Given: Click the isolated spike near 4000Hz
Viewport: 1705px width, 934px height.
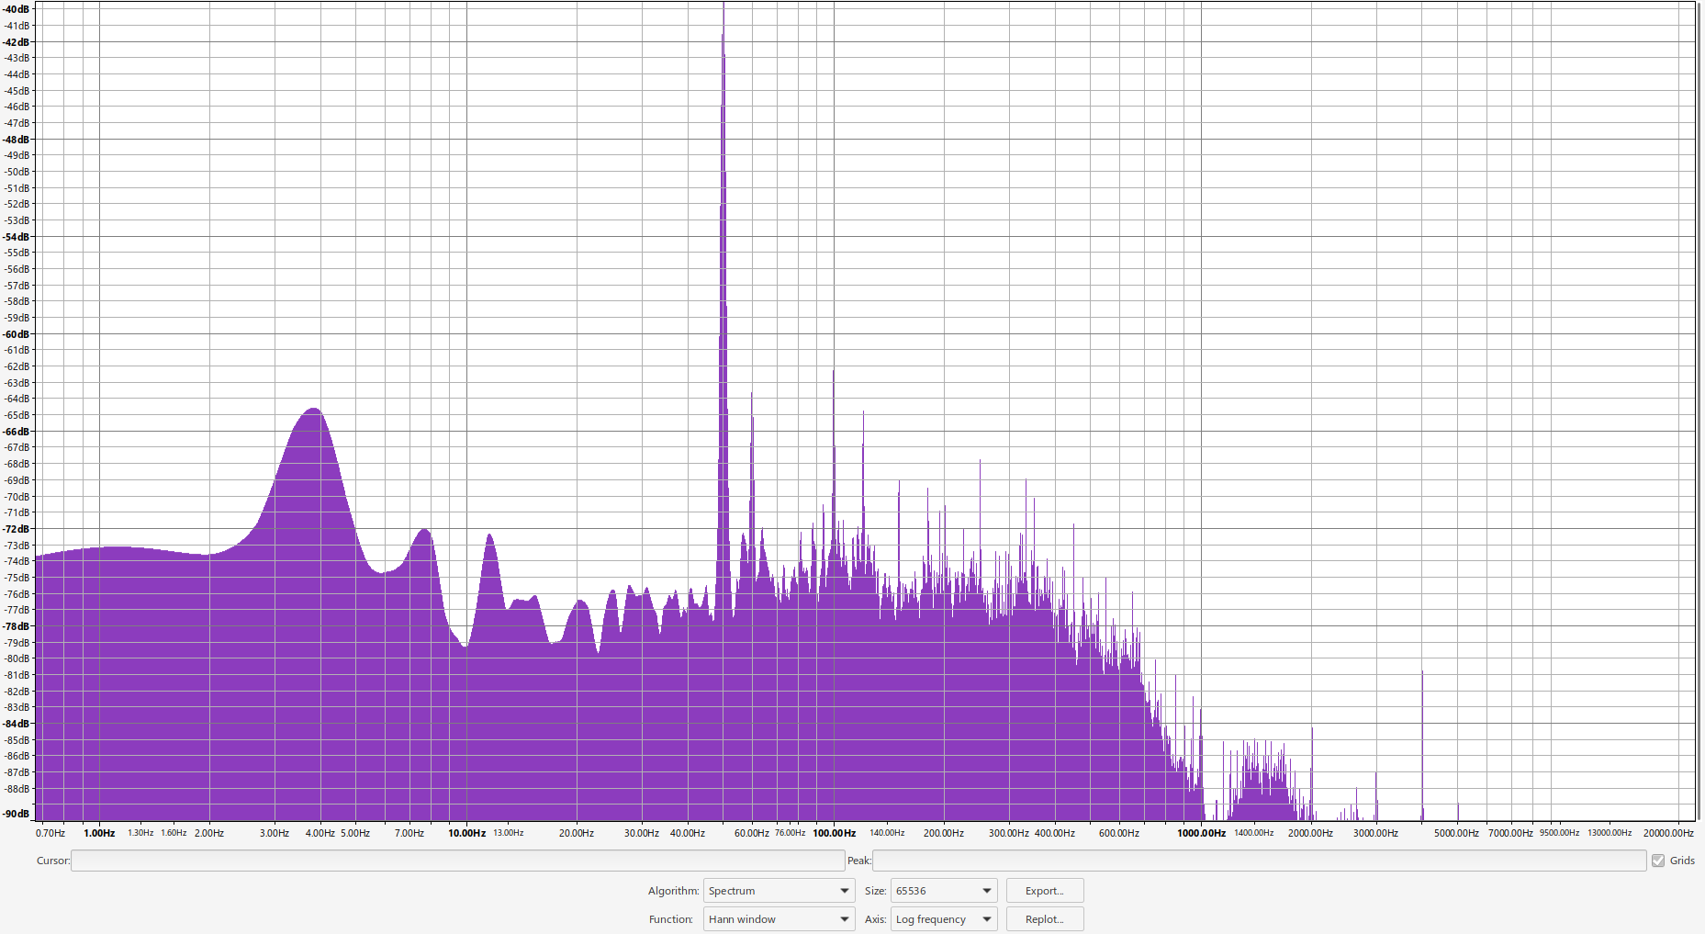Looking at the screenshot, I should coord(1422,674).
